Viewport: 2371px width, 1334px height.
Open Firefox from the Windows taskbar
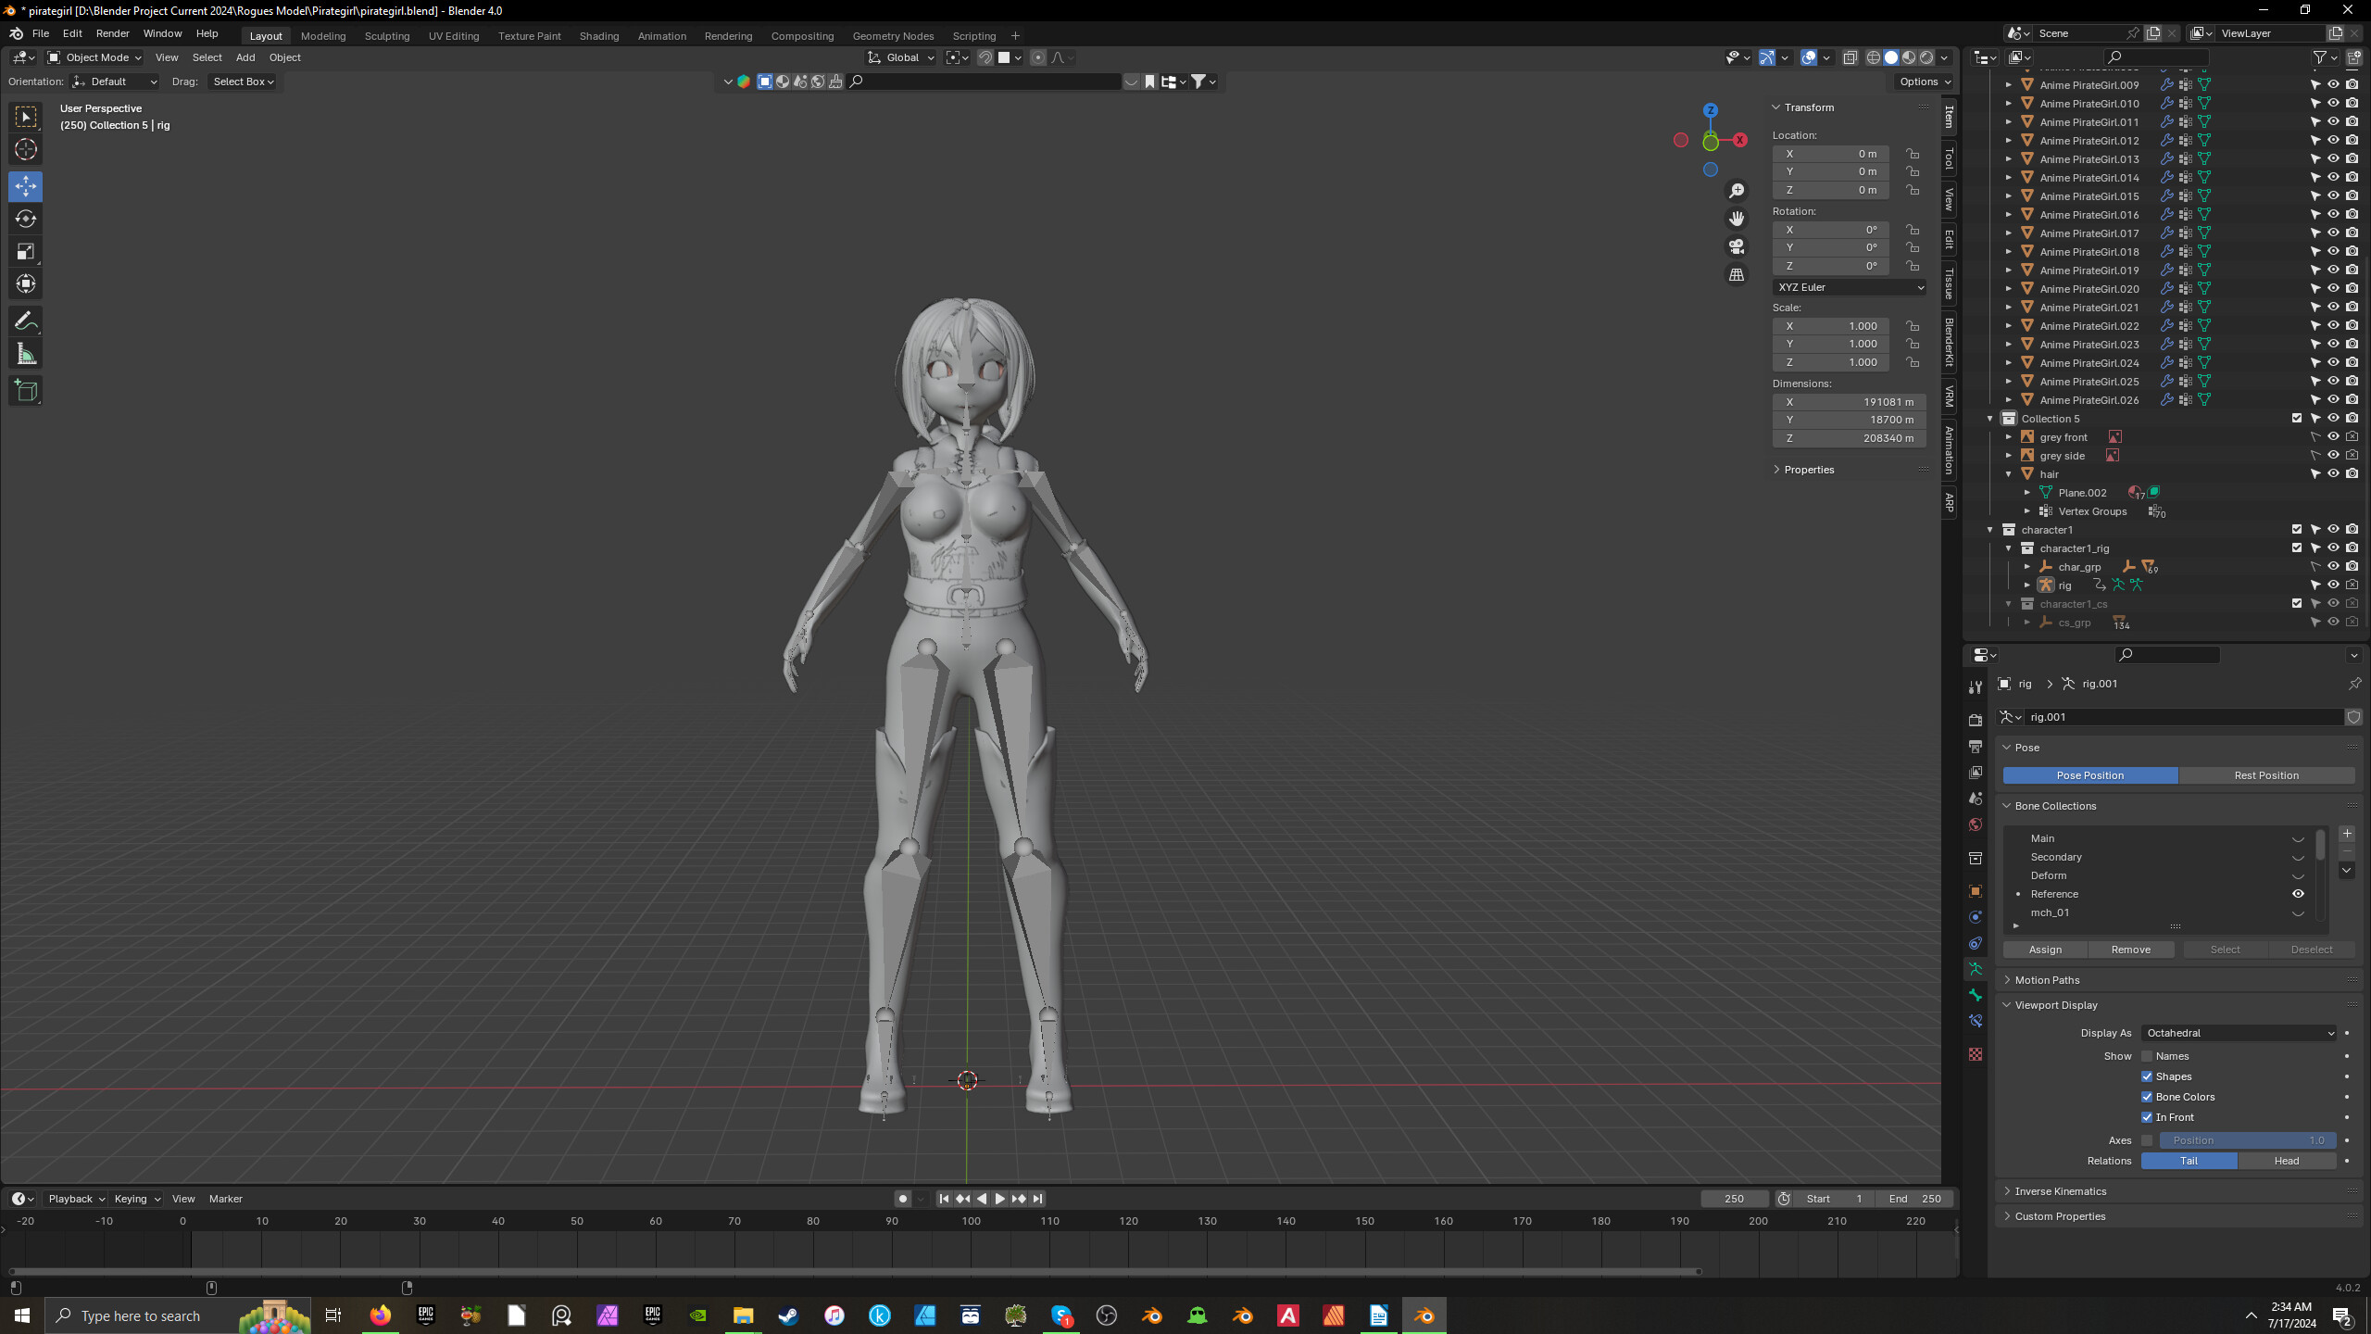pos(380,1315)
